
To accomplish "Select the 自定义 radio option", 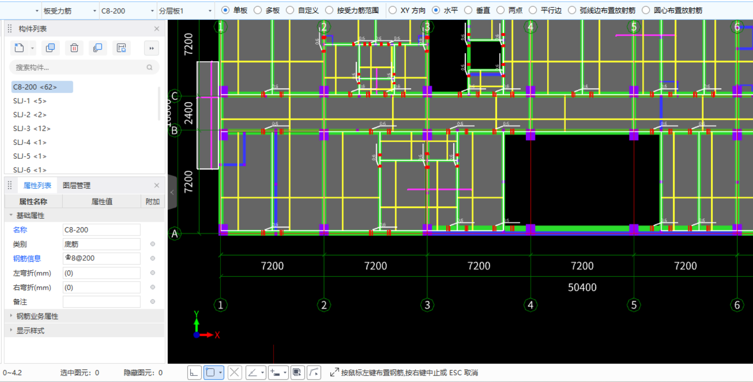I will (x=290, y=10).
